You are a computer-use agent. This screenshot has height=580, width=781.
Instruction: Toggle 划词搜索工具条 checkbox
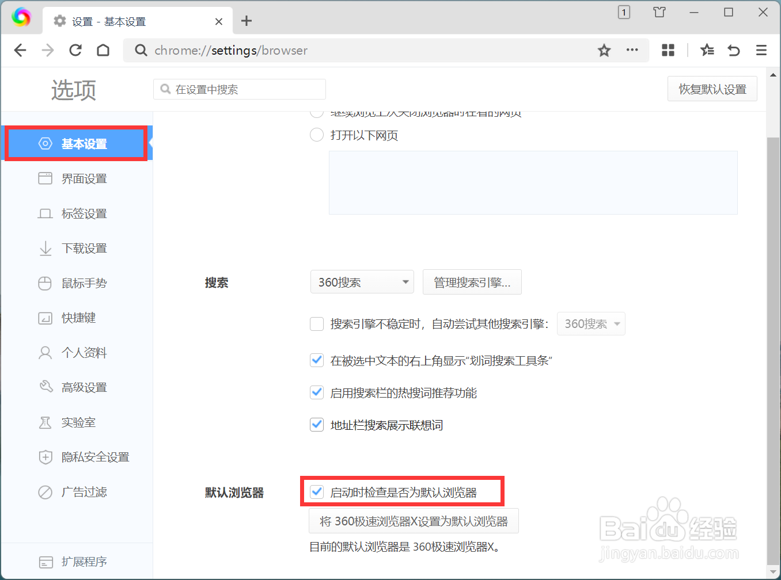[317, 361]
